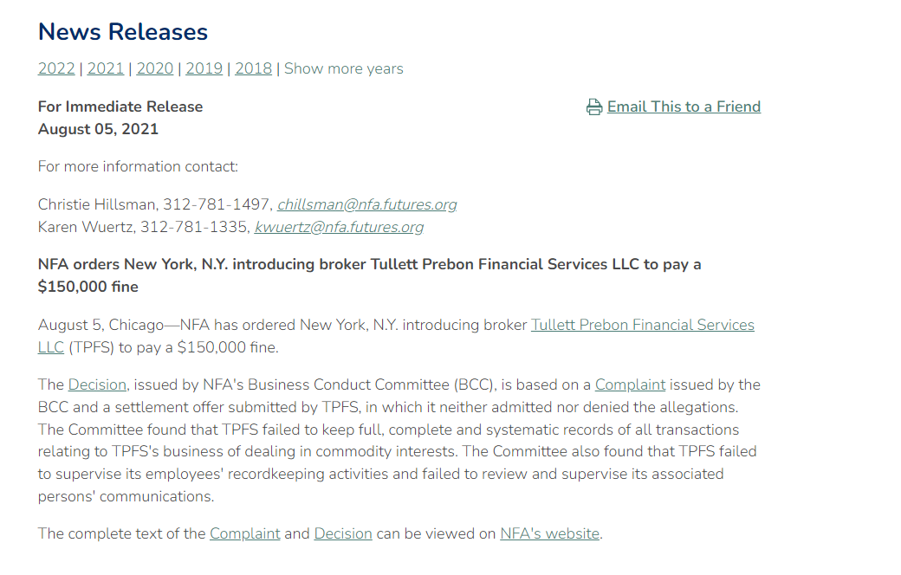Click Email This to a Friend link
This screenshot has width=901, height=575.
(684, 107)
